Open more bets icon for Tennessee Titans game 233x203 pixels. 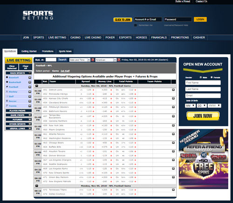173,190
